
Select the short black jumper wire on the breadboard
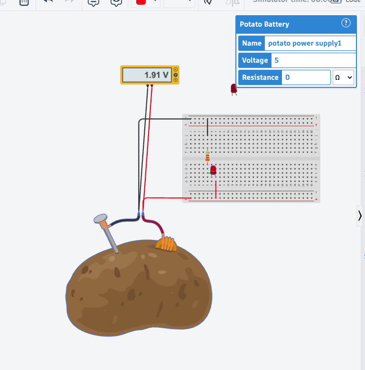[207, 127]
